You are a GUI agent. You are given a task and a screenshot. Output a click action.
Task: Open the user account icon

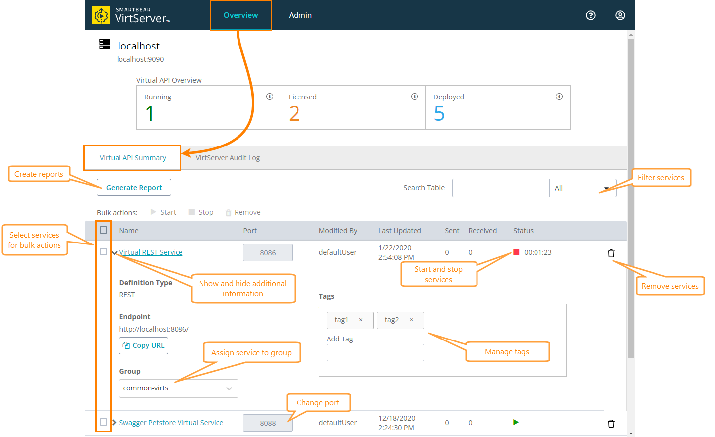[620, 15]
